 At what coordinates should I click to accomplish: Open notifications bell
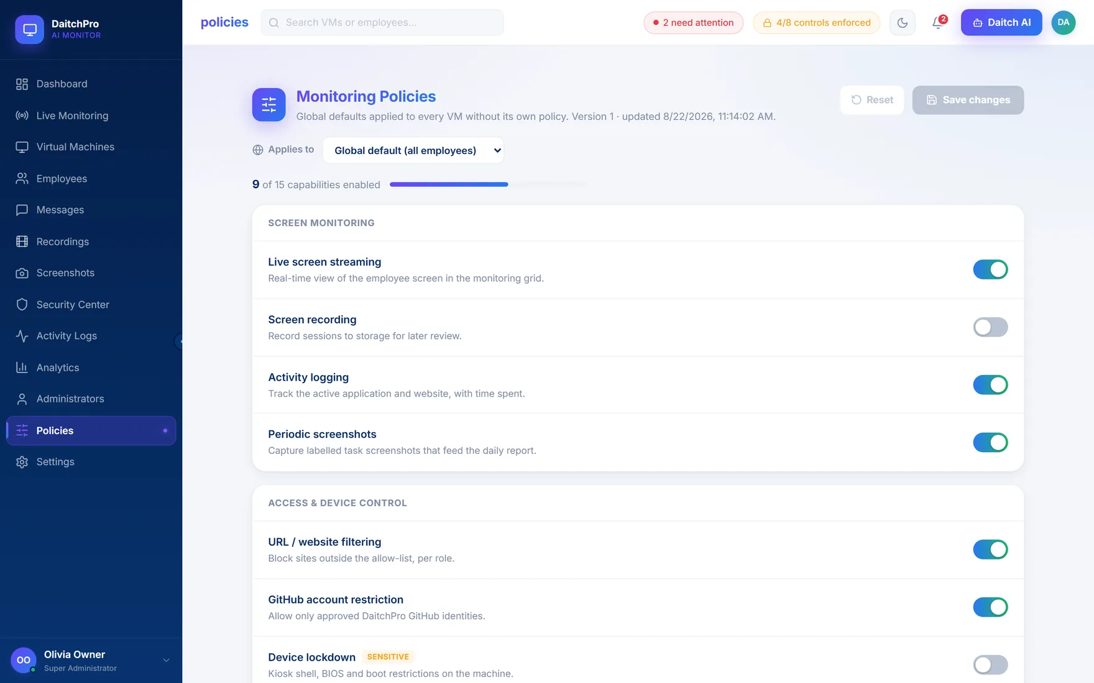coord(938,23)
